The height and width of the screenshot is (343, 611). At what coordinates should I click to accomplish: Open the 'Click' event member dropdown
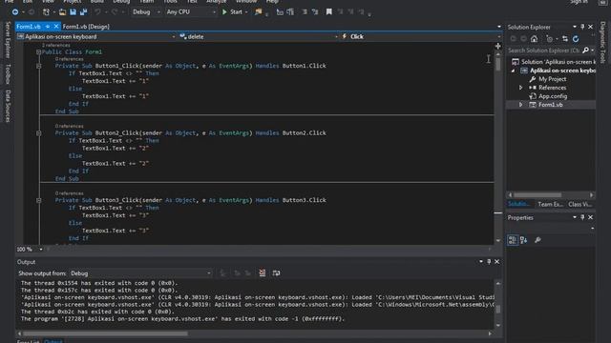(x=421, y=36)
